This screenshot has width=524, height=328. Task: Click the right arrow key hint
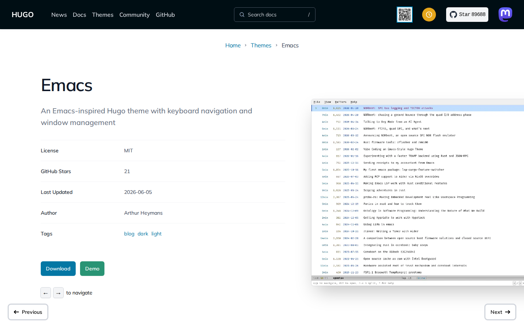coord(58,293)
